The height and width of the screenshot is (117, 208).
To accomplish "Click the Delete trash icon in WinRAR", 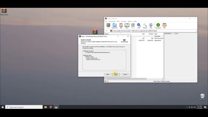I will coord(133,26).
